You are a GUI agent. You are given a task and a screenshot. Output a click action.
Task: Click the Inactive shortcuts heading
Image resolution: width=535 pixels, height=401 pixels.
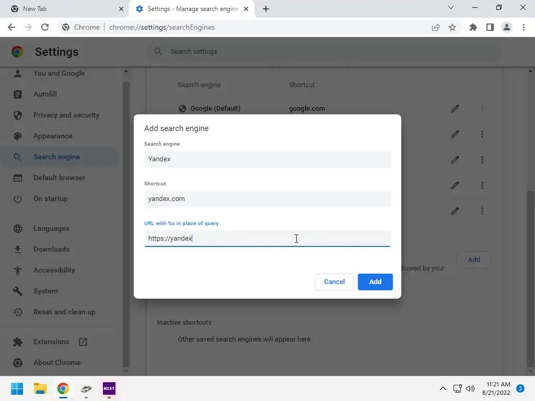point(184,323)
